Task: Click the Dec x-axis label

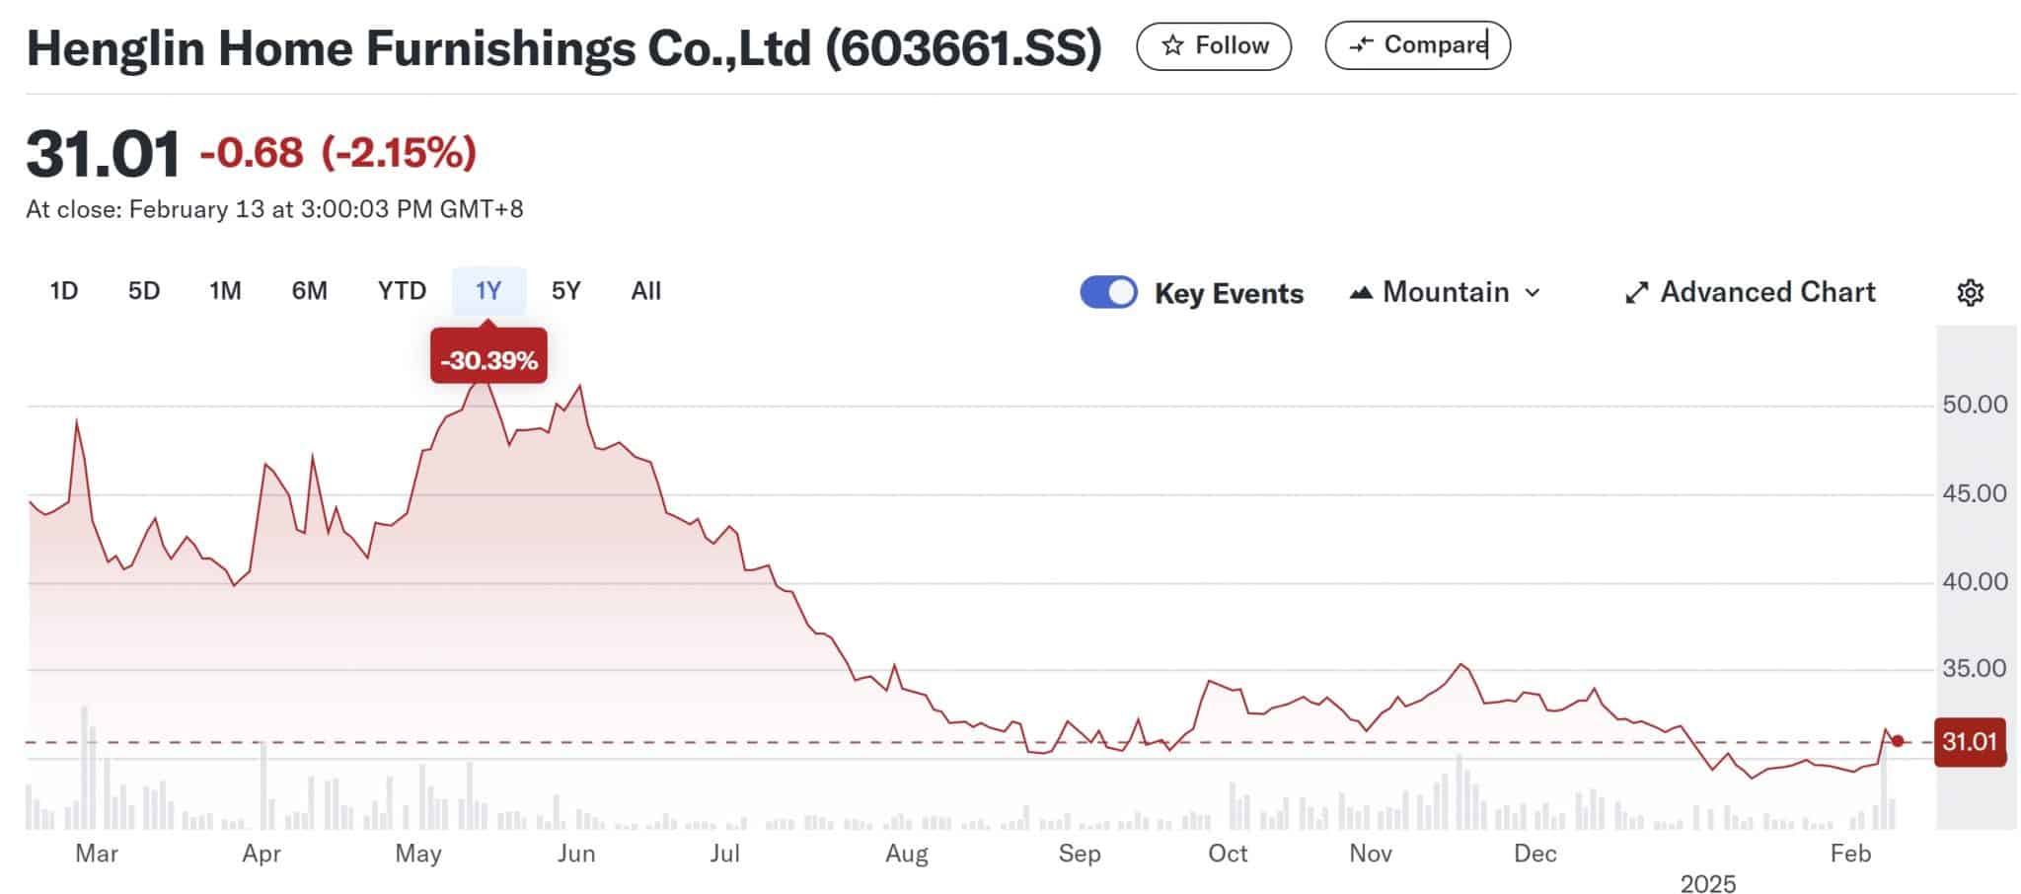Action: pyautogui.click(x=1535, y=854)
